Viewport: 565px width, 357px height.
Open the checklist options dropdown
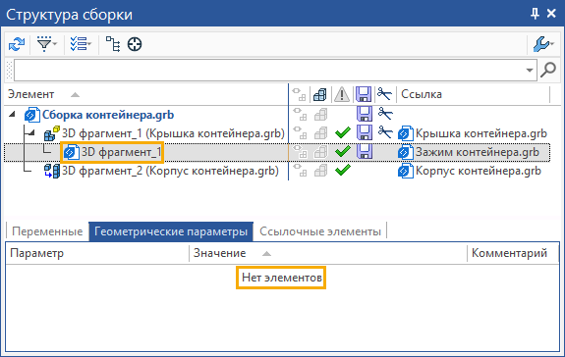(81, 44)
